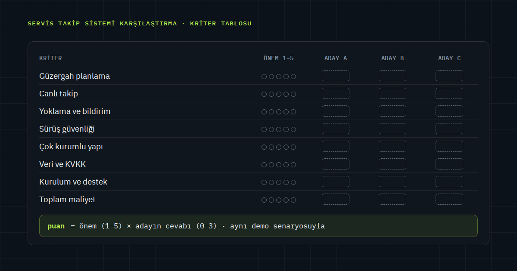Set Veri ve KVKK importance to 4
The height and width of the screenshot is (271, 517).
click(286, 165)
